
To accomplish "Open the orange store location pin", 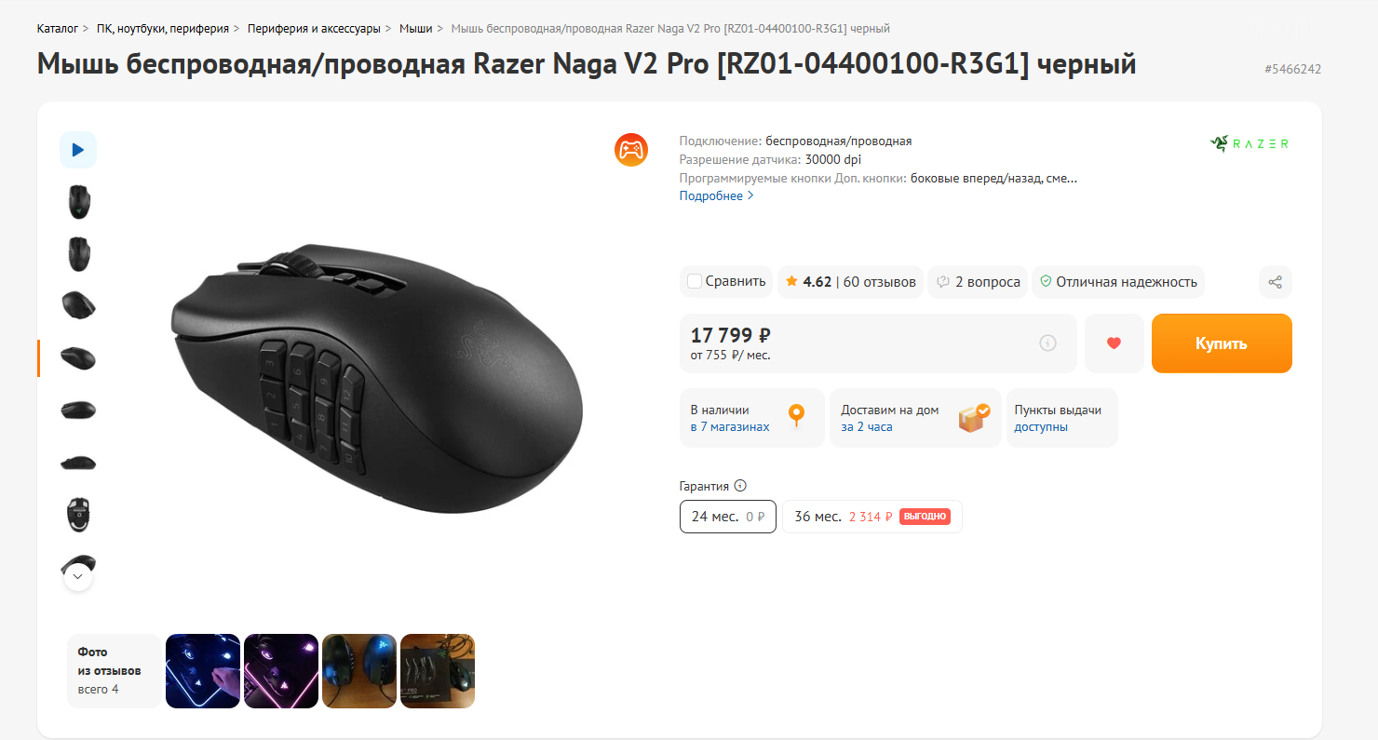I will pyautogui.click(x=796, y=415).
